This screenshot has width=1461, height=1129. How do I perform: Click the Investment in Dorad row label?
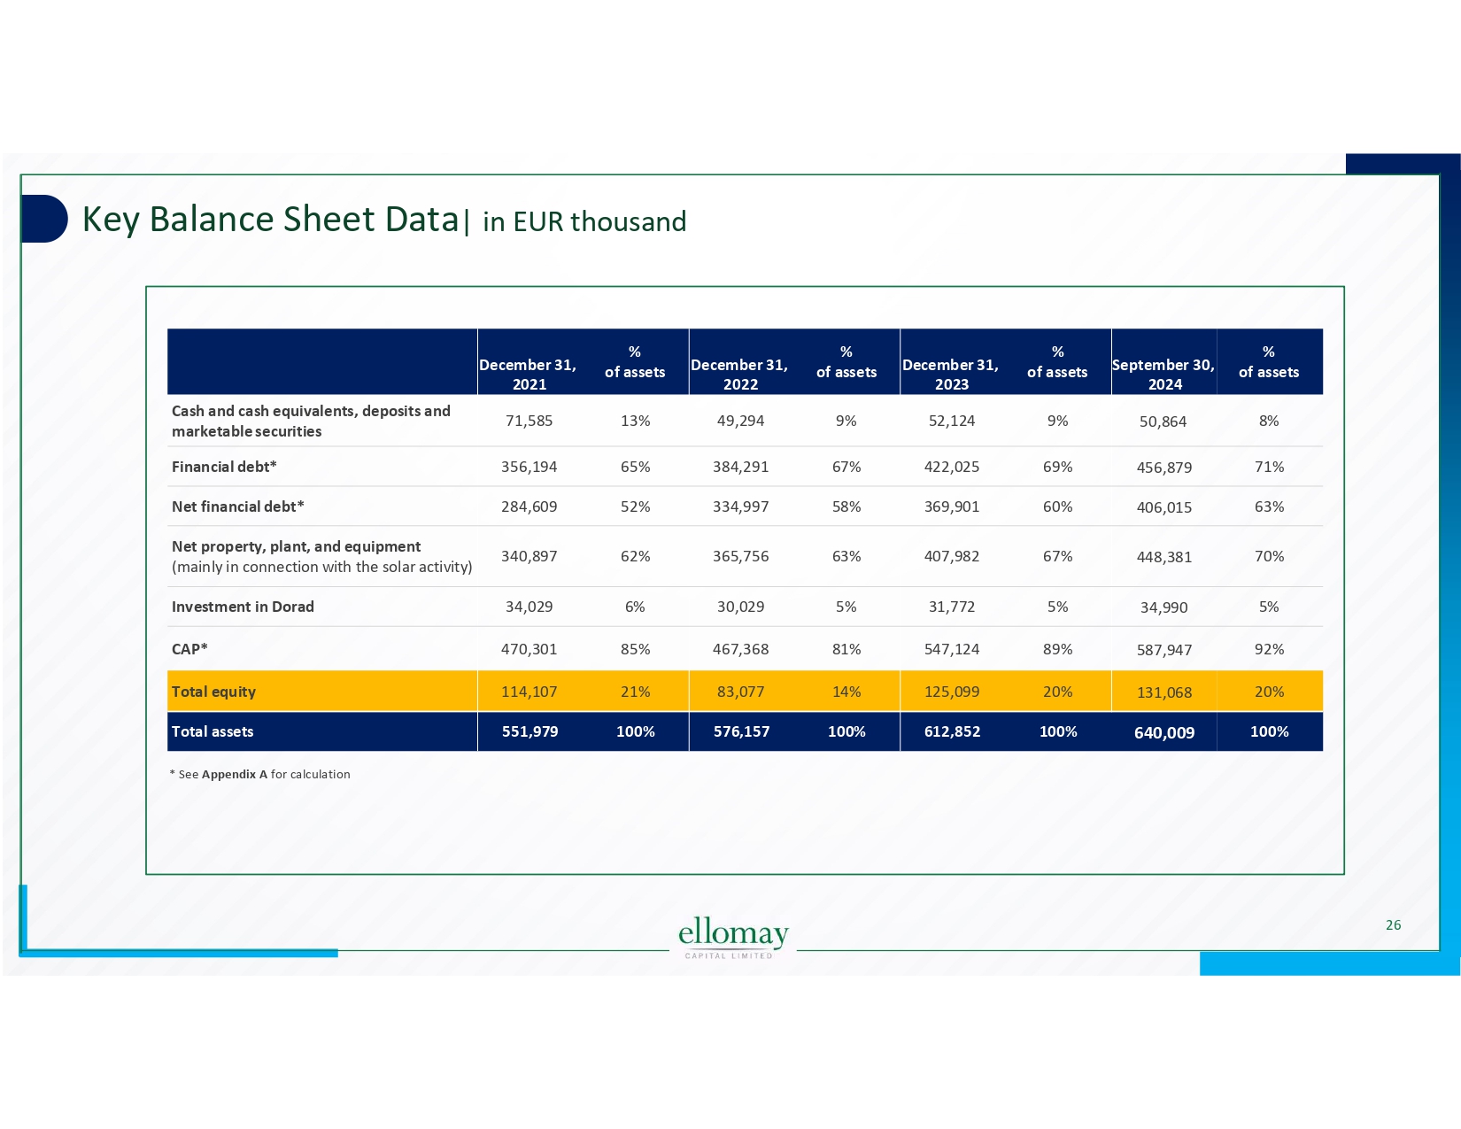pyautogui.click(x=243, y=607)
